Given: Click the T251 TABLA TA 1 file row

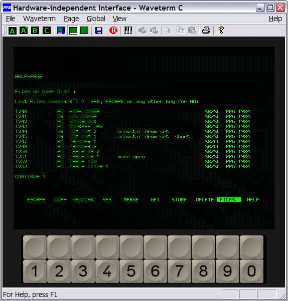Looking at the screenshot, I should click(x=132, y=157).
